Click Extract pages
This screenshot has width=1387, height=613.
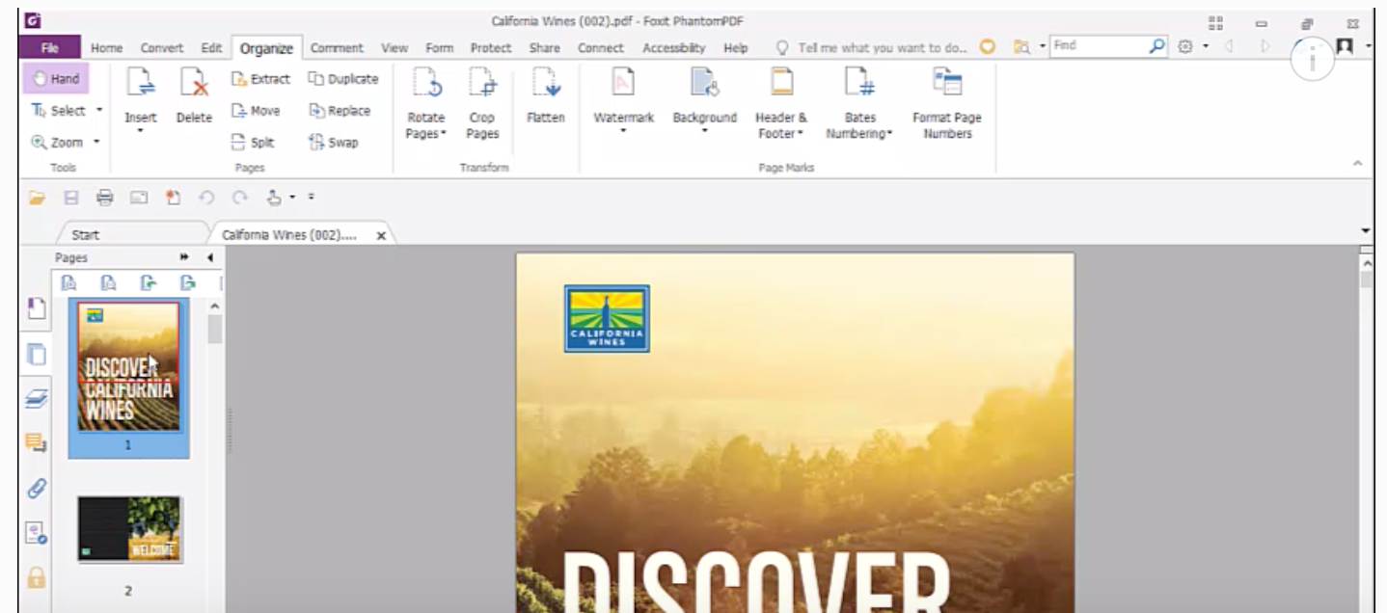click(260, 79)
